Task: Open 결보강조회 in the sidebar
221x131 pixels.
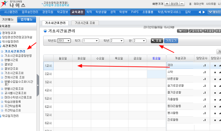Action: (11, 69)
